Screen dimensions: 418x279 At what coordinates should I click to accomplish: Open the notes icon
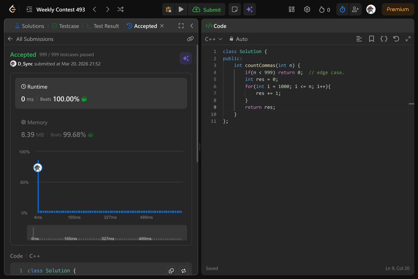click(x=235, y=9)
